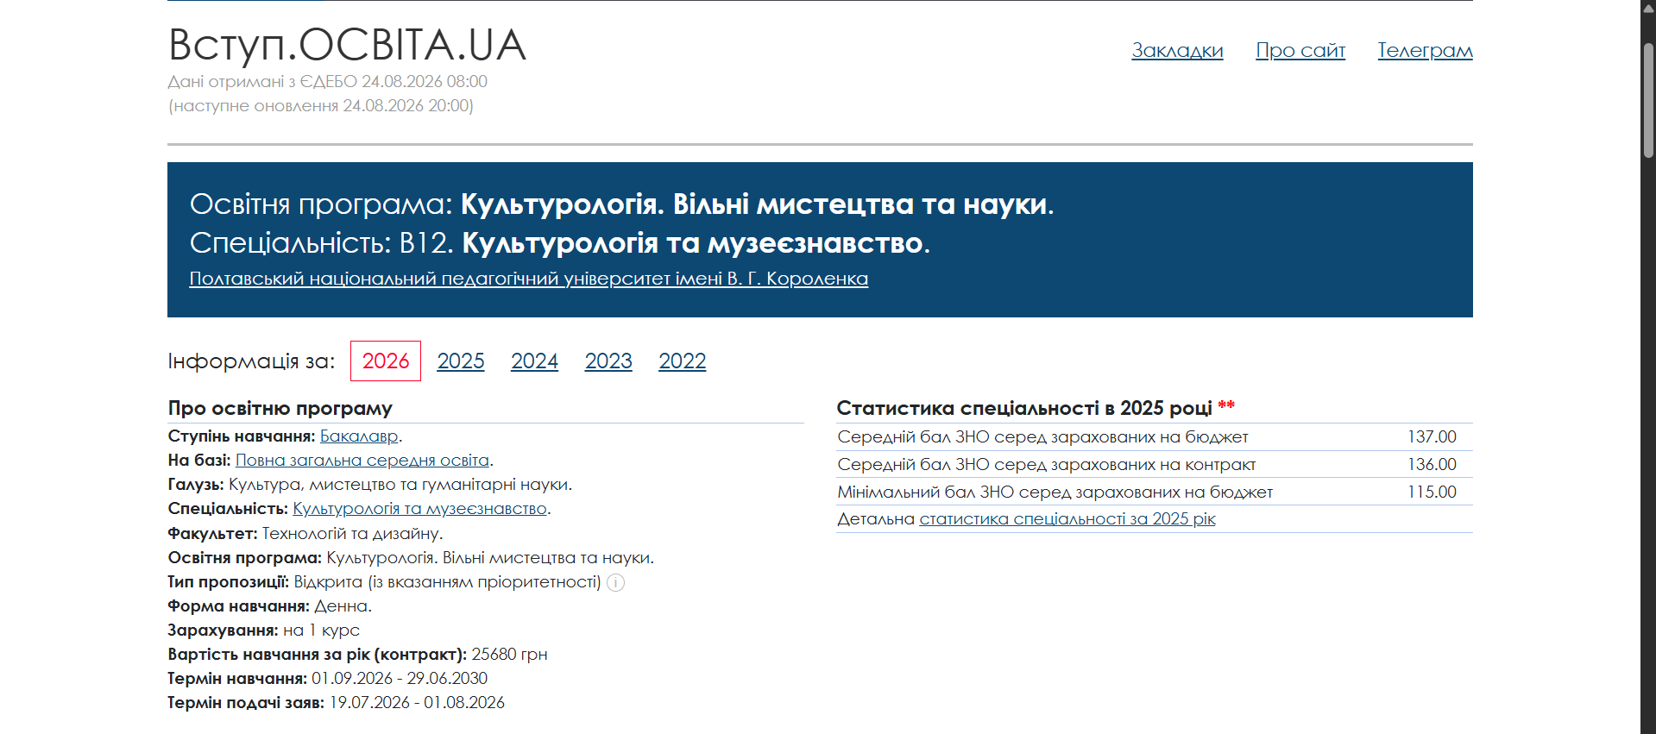Open статистика спеціальності за 2025 рік
This screenshot has width=1656, height=734.
click(x=1067, y=519)
